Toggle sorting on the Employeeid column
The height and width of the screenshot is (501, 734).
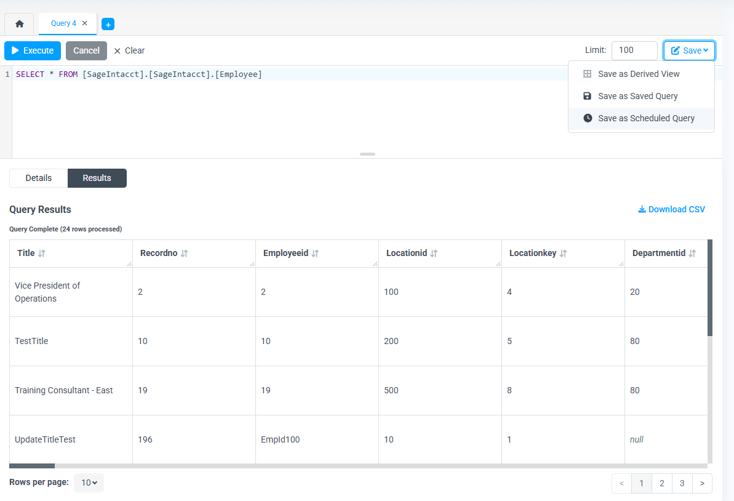point(316,252)
